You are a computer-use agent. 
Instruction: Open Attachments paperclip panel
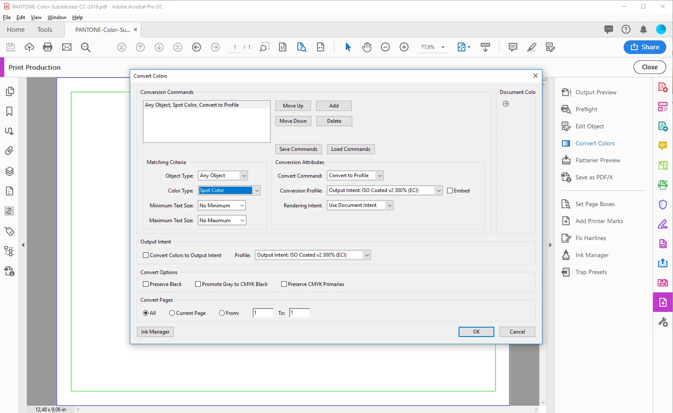pyautogui.click(x=9, y=151)
